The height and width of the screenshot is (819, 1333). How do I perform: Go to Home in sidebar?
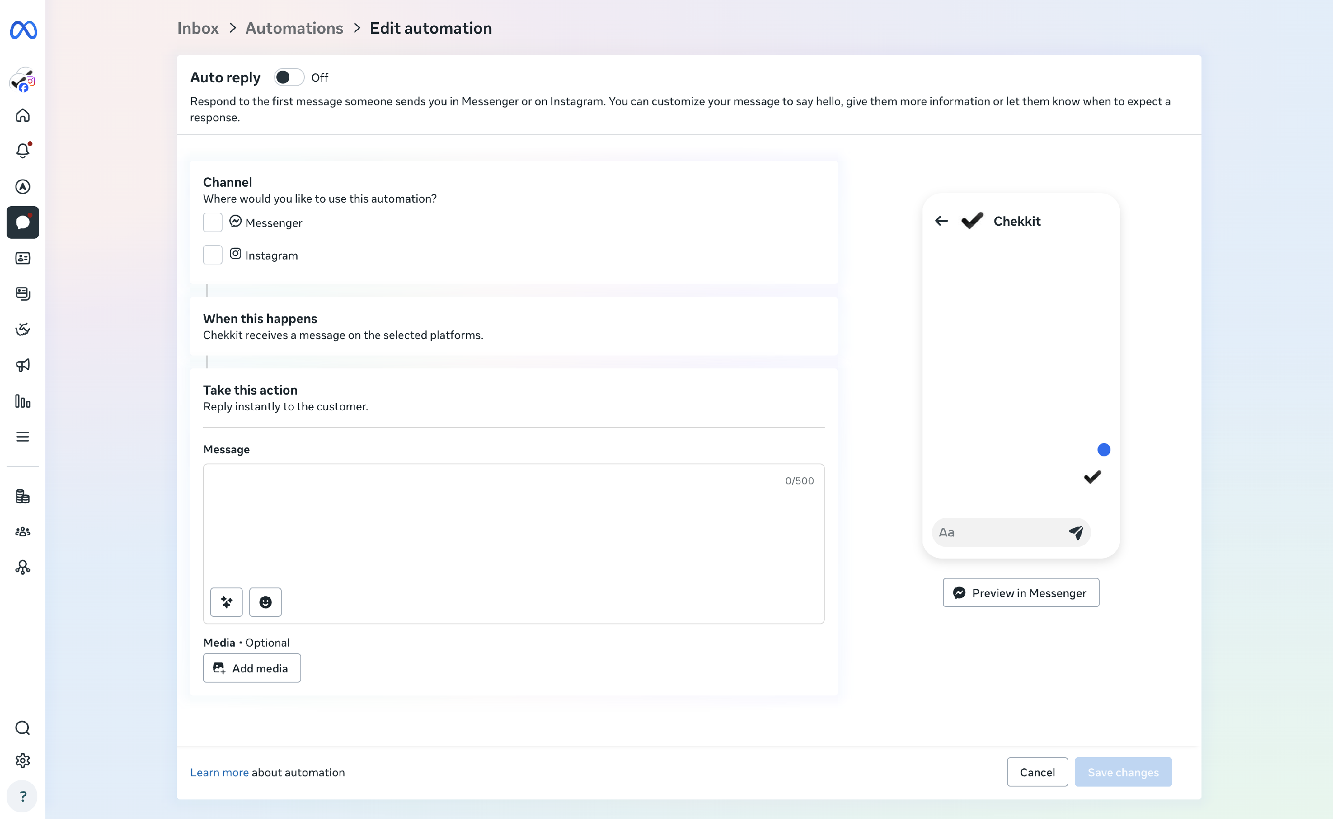click(22, 116)
